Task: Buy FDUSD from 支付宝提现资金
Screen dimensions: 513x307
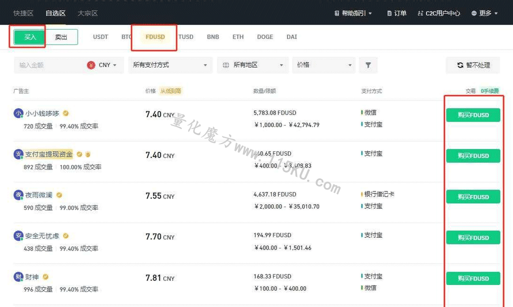Action: pyautogui.click(x=473, y=156)
